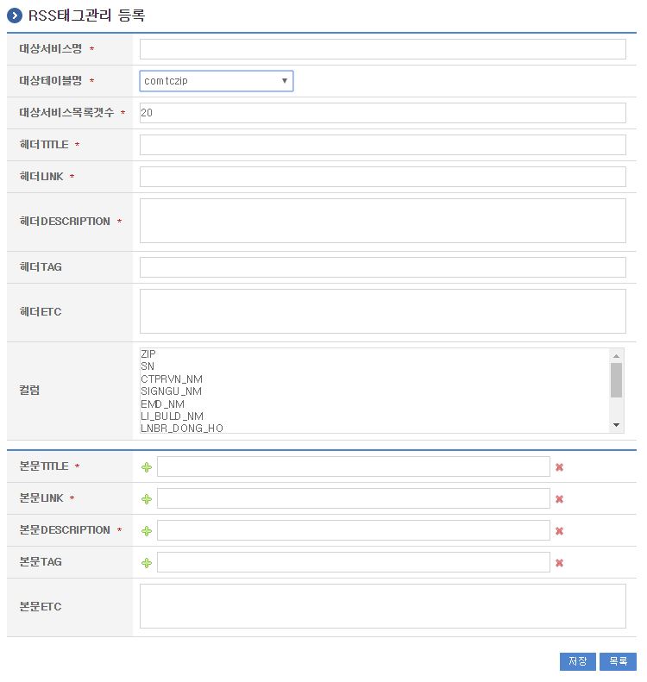This screenshot has height=682, width=647.
Task: Click the 저장 save button
Action: (577, 661)
